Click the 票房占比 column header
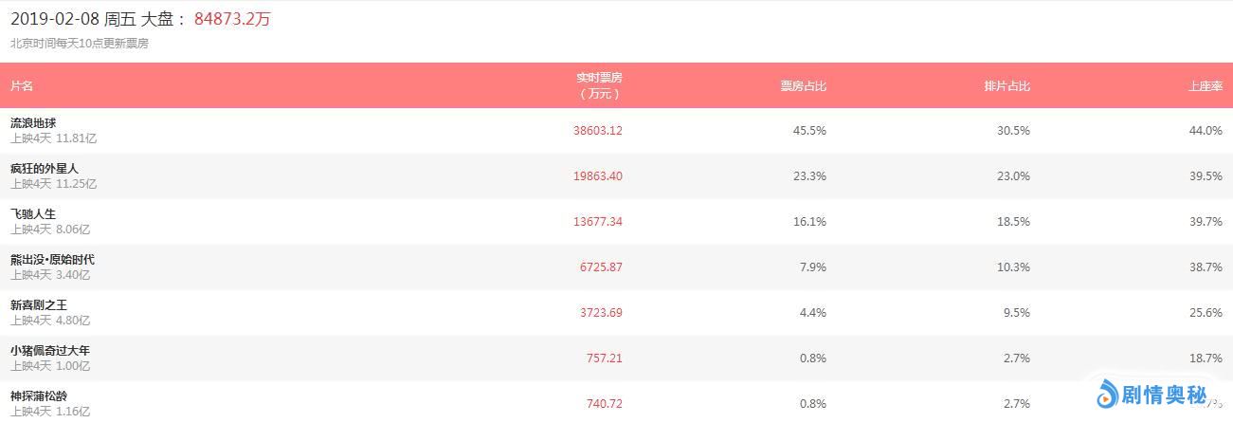Image resolution: width=1233 pixels, height=423 pixels. pyautogui.click(x=803, y=86)
